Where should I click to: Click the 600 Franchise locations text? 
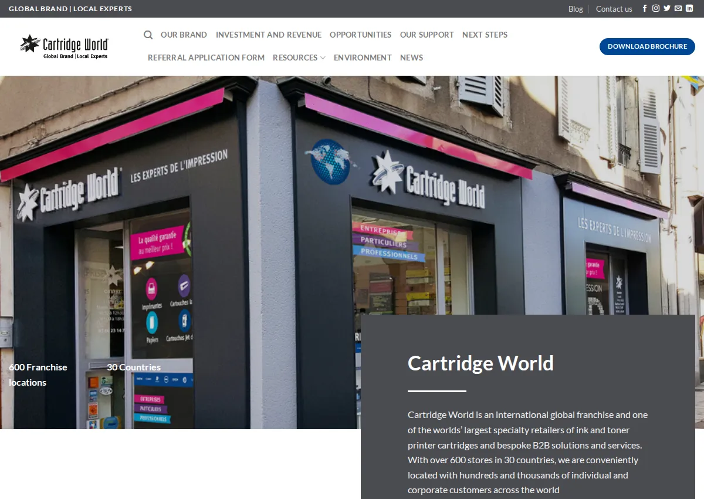pyautogui.click(x=38, y=375)
